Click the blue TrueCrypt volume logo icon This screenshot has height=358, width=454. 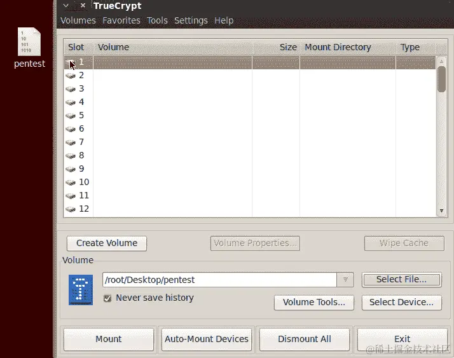click(81, 290)
